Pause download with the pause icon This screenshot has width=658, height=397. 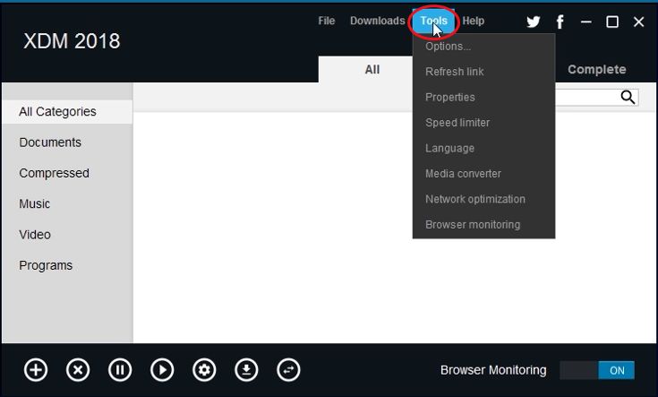click(x=120, y=370)
